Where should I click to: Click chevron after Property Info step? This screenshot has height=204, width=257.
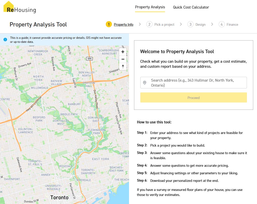tap(140, 24)
